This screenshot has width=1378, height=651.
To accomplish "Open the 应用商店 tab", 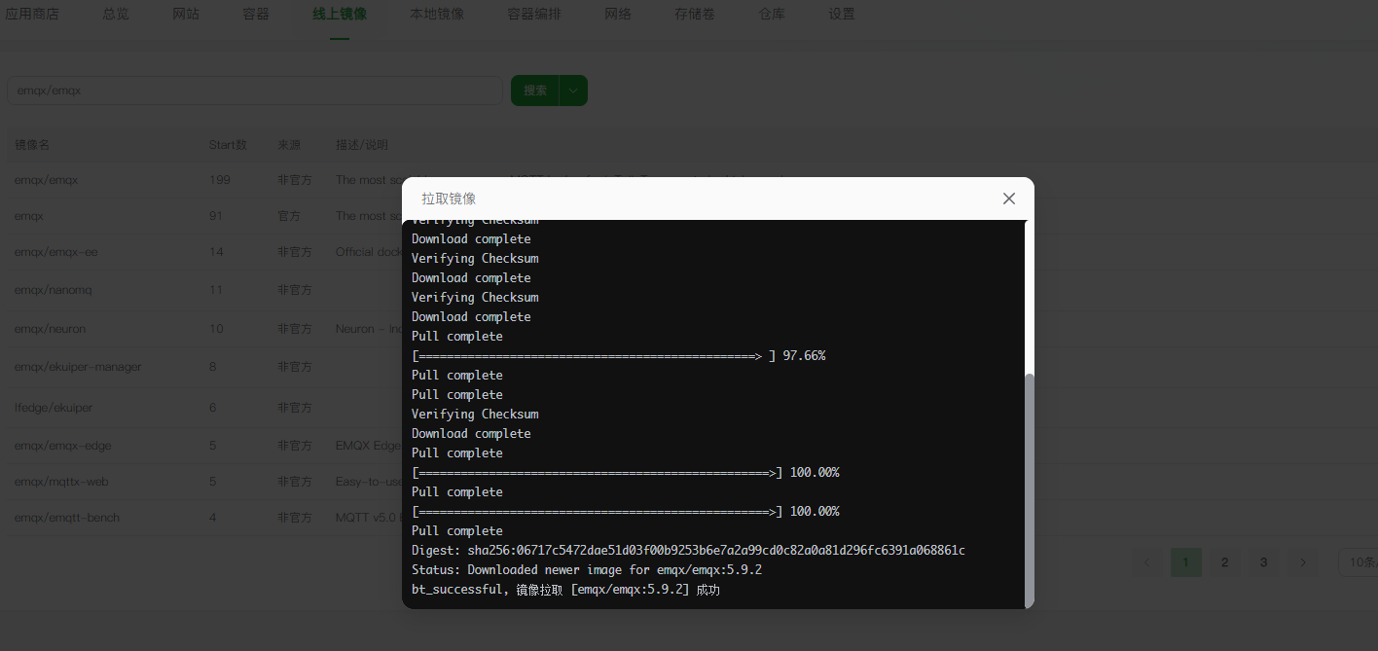I will click(32, 14).
